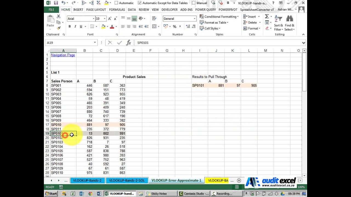This screenshot has width=351, height=197.
Task: Select the Automatic calculation checkbox
Action: pyautogui.click(x=116, y=3)
